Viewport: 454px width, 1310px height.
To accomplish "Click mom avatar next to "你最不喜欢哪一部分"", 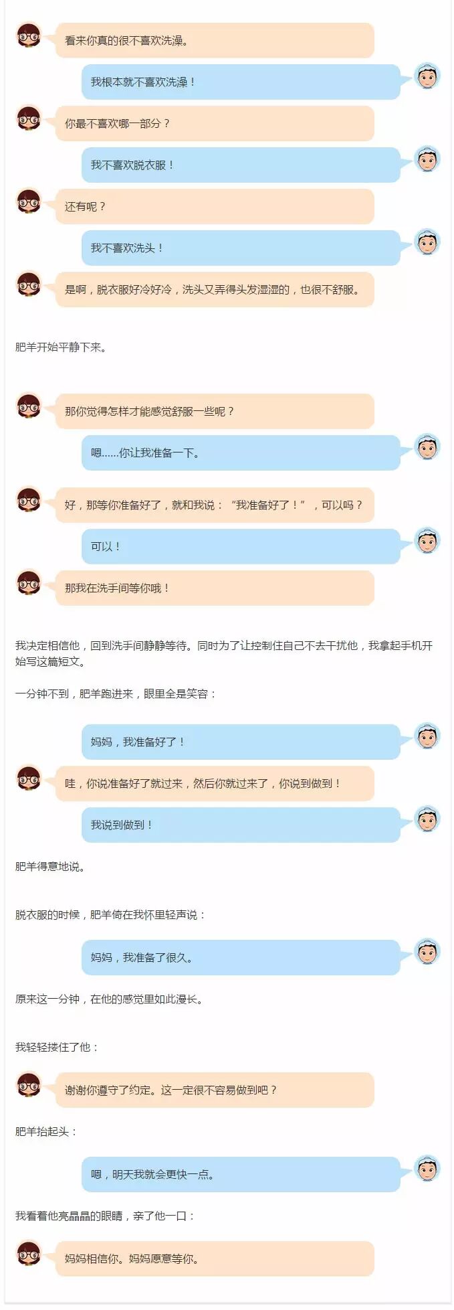I will click(29, 118).
